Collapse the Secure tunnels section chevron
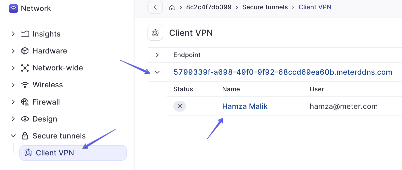Viewport: 402px width, 170px height. point(13,136)
